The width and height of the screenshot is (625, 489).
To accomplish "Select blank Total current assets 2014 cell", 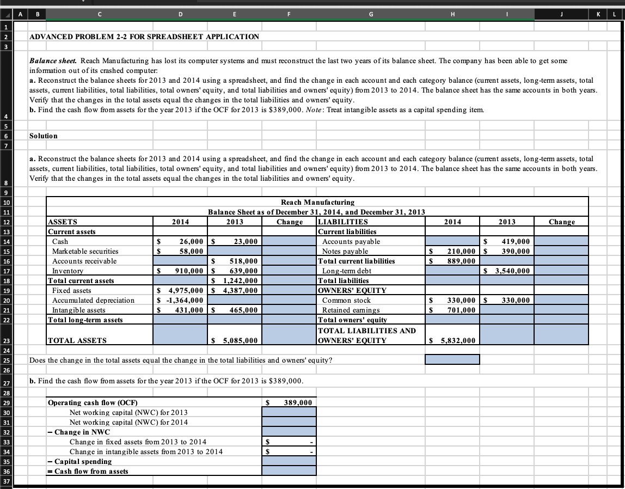I will click(180, 280).
